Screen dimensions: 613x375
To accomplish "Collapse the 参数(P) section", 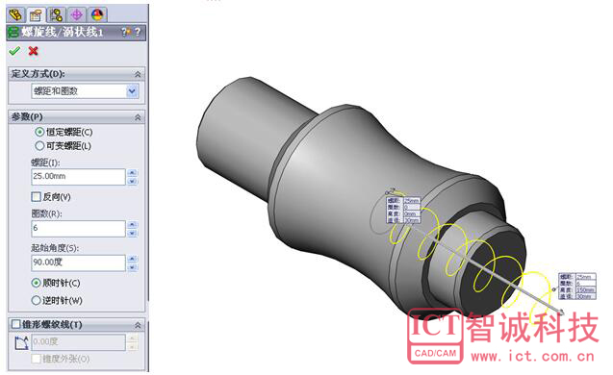I will tap(138, 117).
